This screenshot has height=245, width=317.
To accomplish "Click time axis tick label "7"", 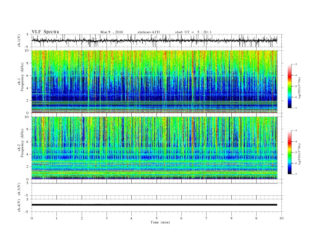I will [x=207, y=218].
